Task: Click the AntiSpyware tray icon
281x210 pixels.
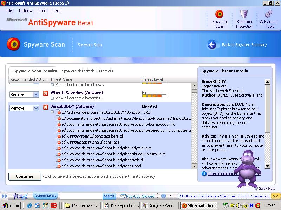Action: point(258,205)
